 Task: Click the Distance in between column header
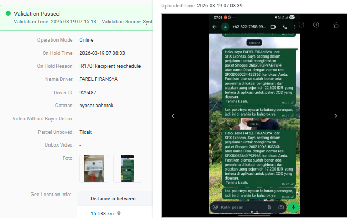pyautogui.click(x=113, y=199)
